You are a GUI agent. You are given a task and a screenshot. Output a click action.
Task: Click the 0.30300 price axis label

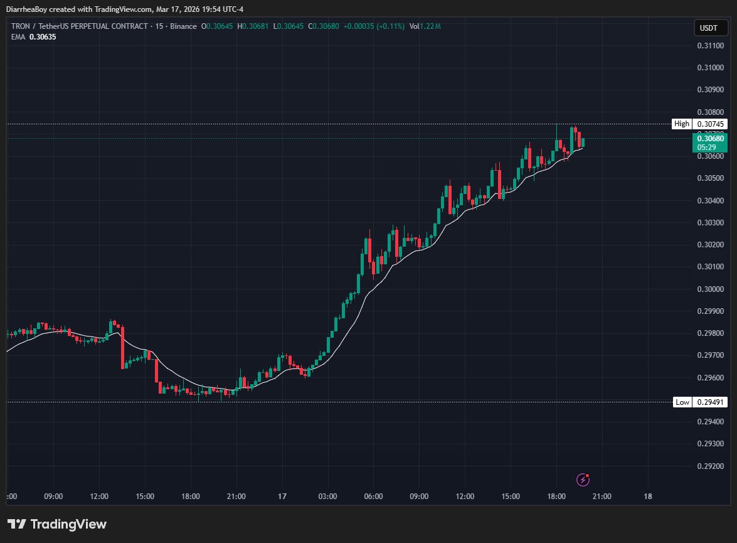[710, 222]
